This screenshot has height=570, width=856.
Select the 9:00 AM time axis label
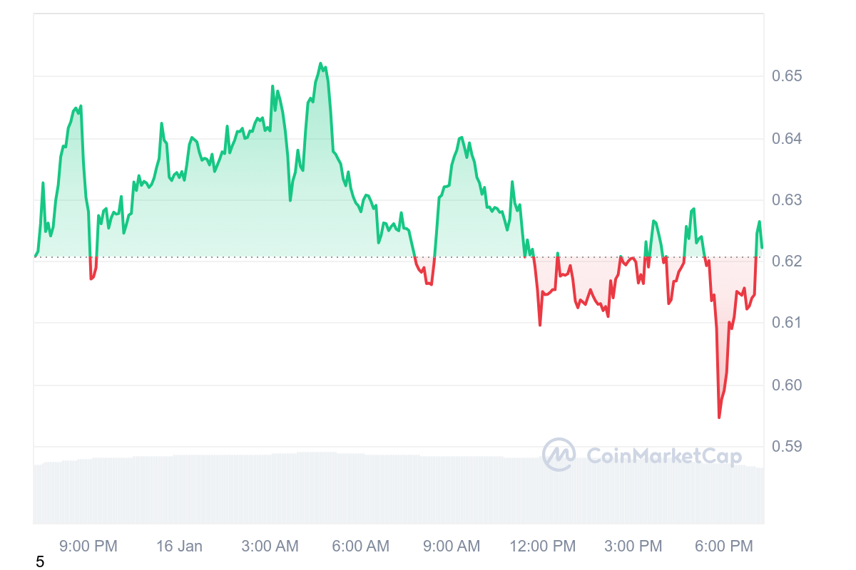coord(452,546)
